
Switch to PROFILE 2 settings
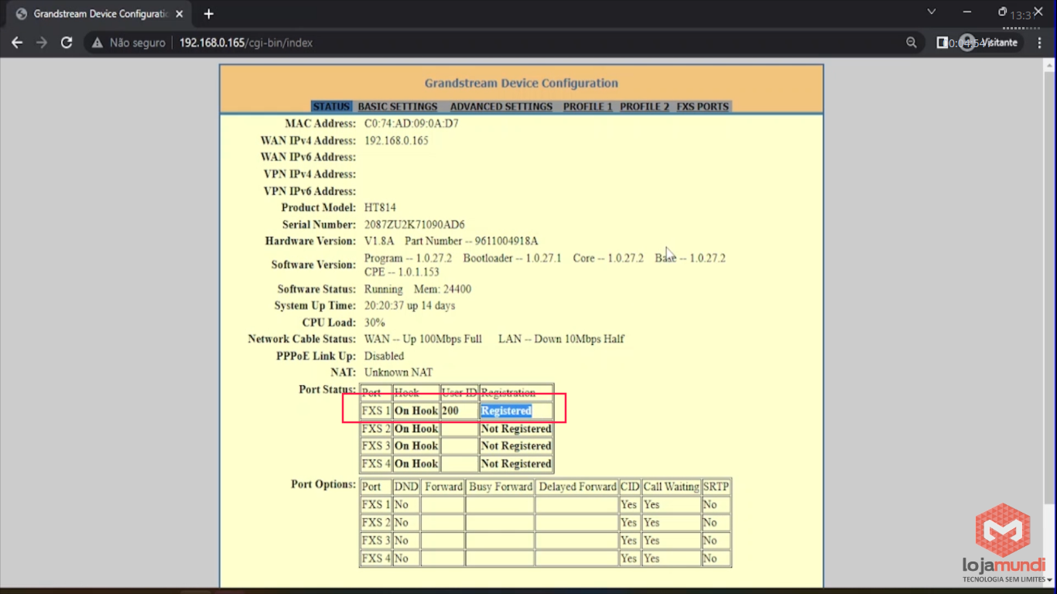pos(645,107)
